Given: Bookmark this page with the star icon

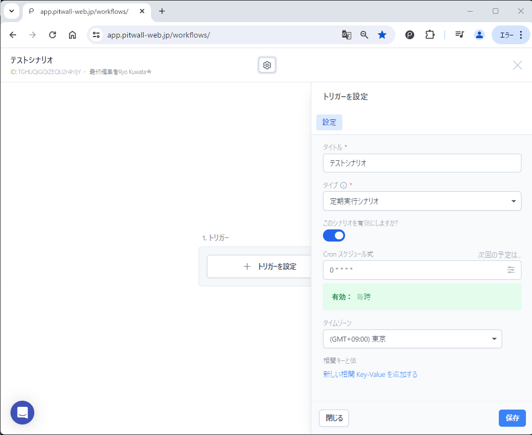Looking at the screenshot, I should (x=382, y=35).
